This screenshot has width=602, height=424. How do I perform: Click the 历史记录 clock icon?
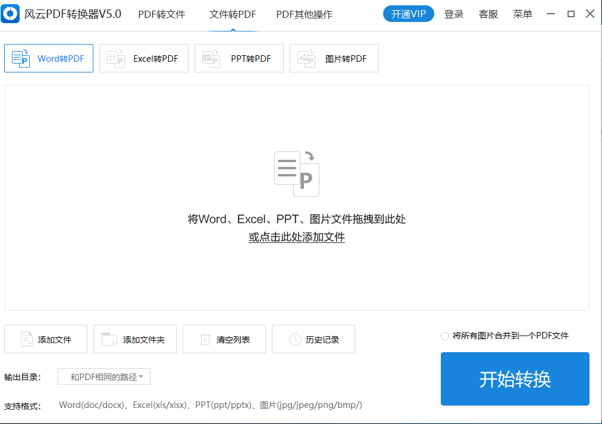[x=295, y=339]
